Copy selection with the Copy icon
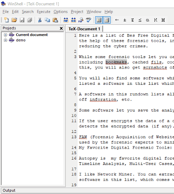This screenshot has height=194, width=174. (47, 20)
